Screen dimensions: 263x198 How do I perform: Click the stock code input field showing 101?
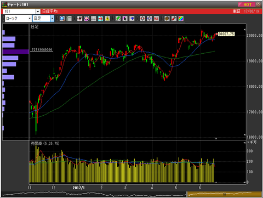[19, 12]
